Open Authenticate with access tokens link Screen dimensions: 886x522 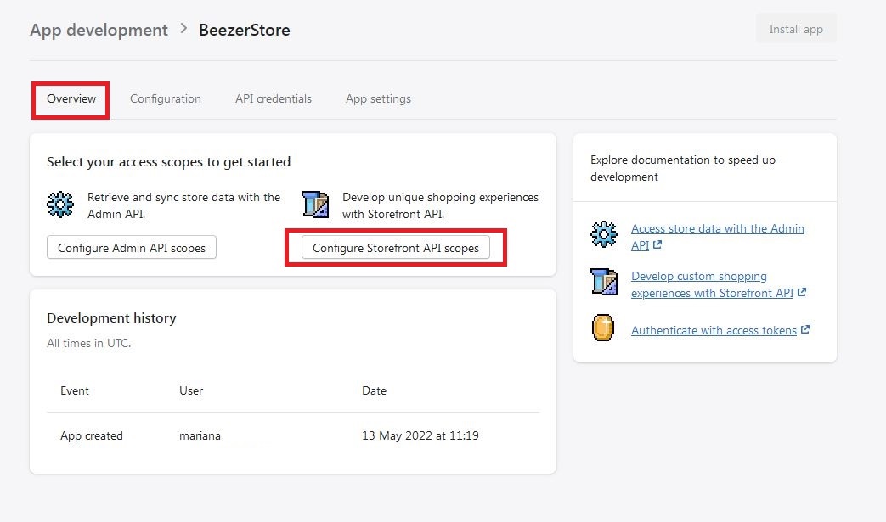pos(714,331)
